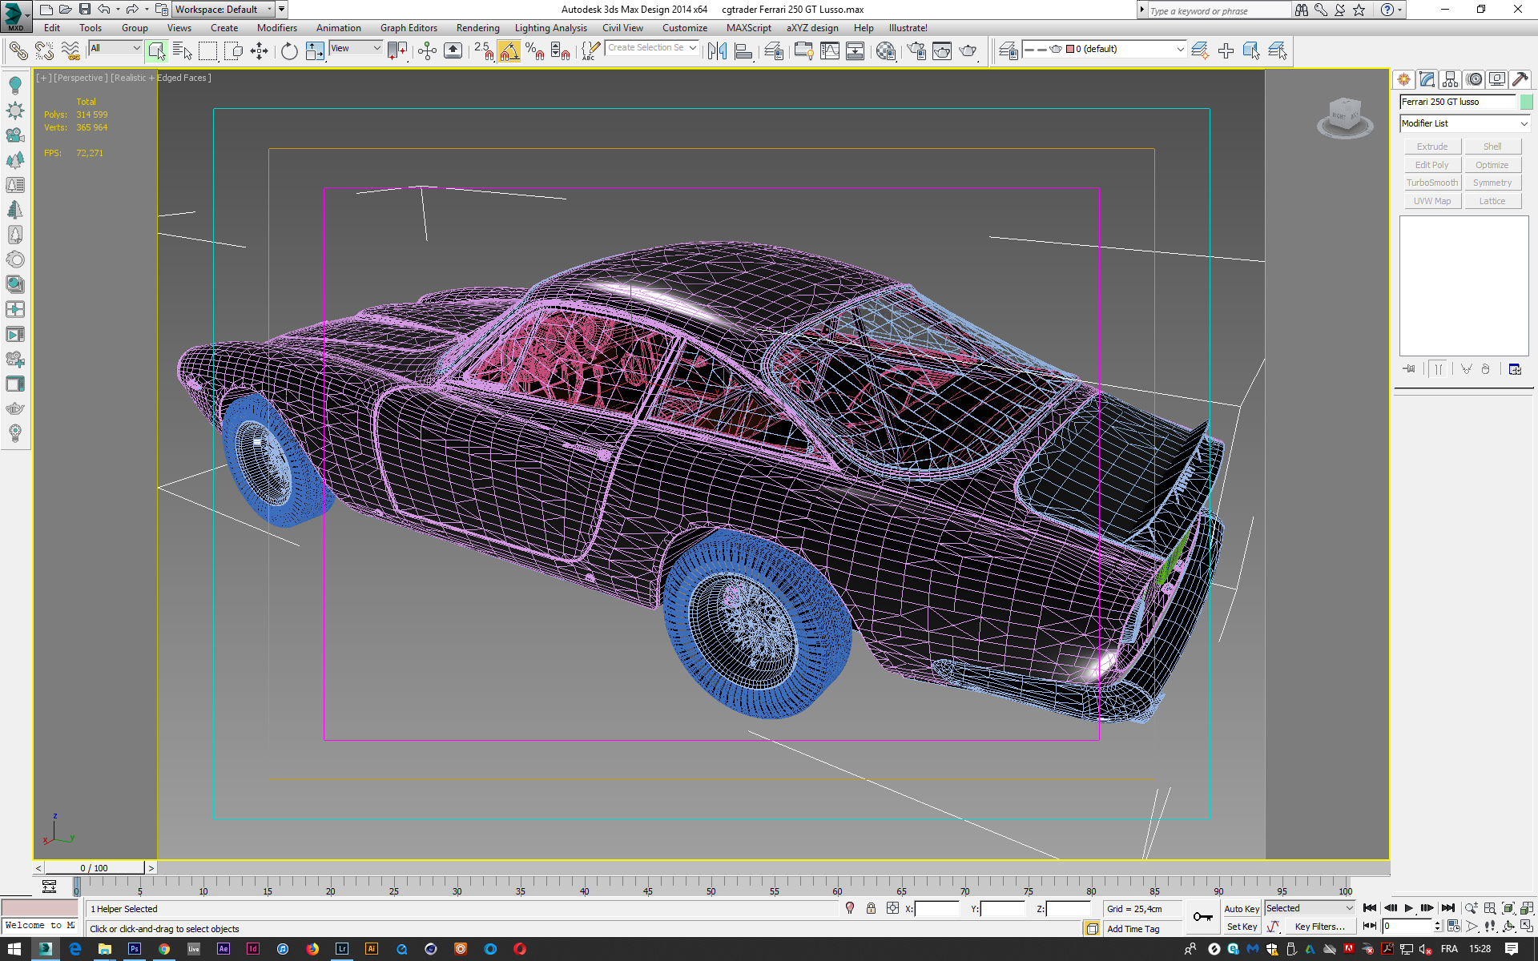The image size is (1538, 961).
Task: Activate the Select Object tool
Action: coord(157,51)
